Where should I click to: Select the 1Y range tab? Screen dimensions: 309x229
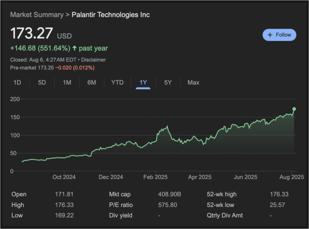click(143, 83)
